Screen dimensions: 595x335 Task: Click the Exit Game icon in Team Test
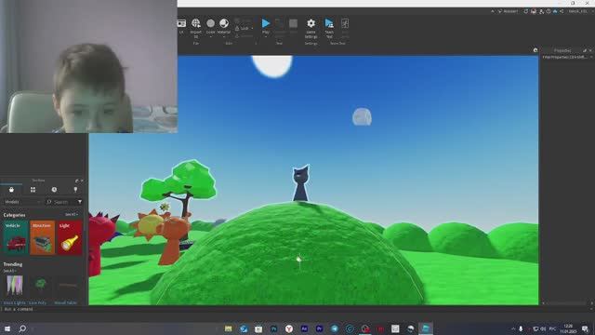pos(345,23)
